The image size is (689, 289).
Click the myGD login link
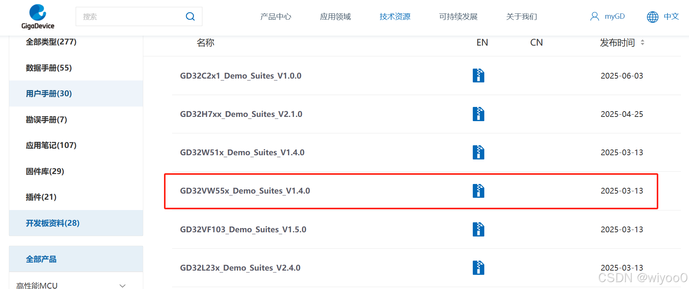tap(615, 16)
